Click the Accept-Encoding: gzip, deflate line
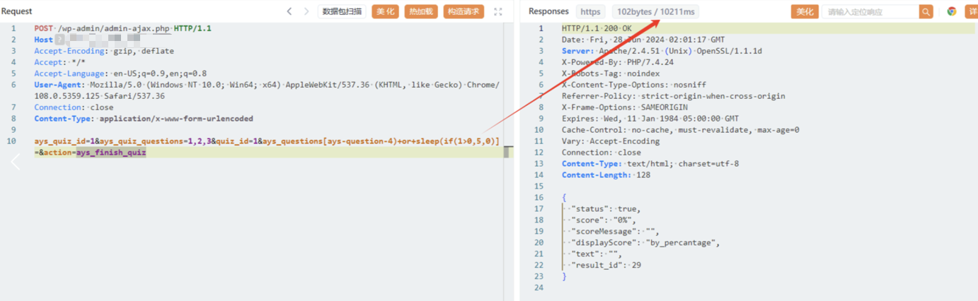 (x=104, y=51)
